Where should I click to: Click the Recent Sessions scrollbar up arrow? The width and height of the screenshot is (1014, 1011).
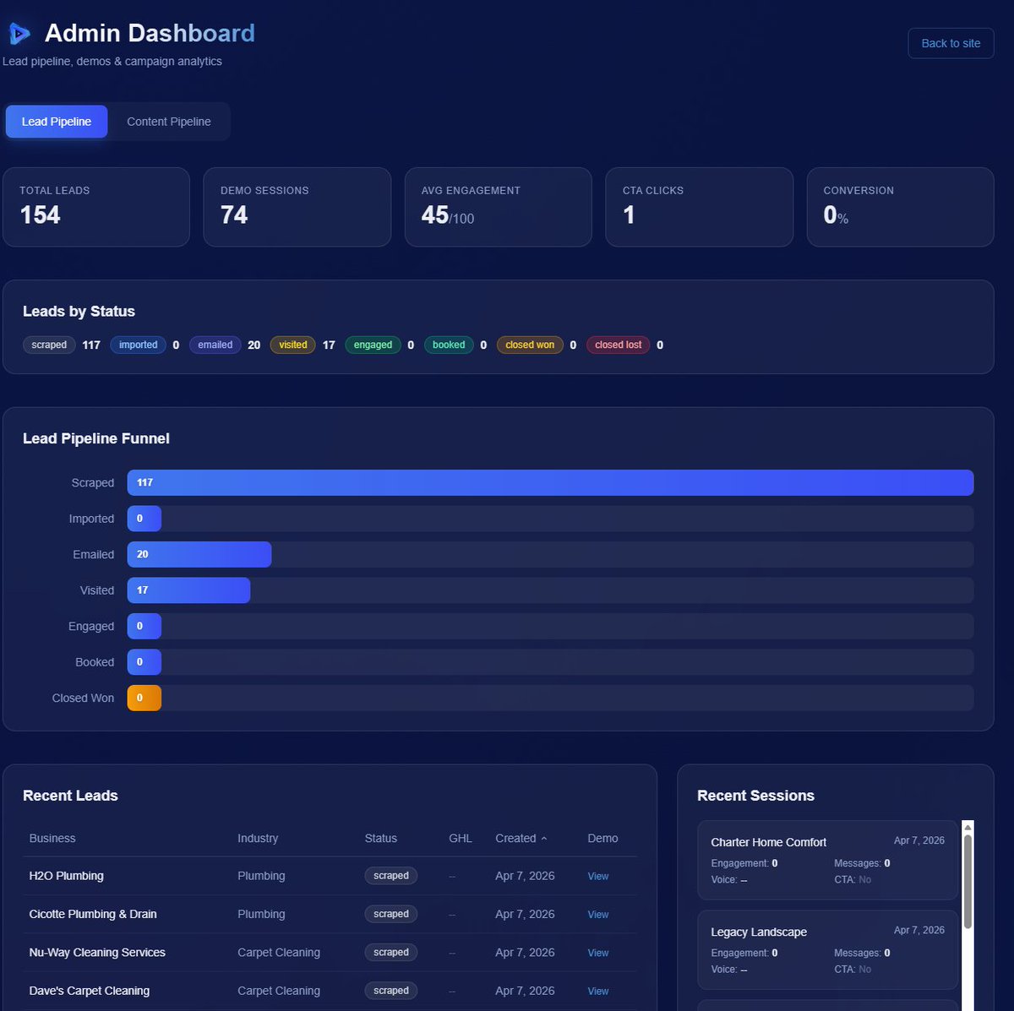[968, 827]
